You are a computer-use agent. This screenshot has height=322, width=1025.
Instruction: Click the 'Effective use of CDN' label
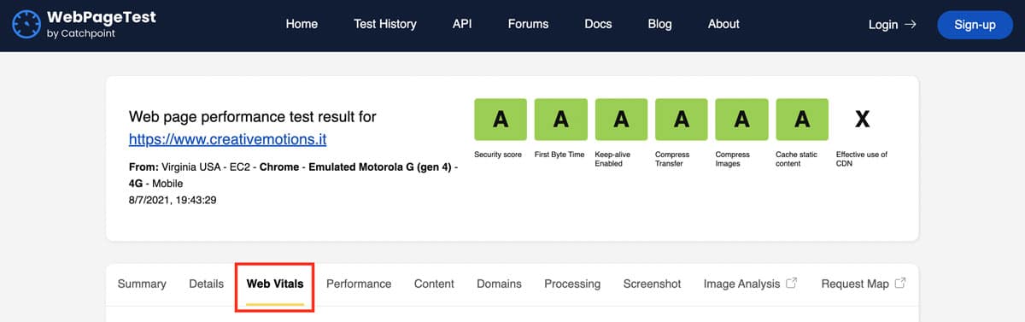[862, 159]
